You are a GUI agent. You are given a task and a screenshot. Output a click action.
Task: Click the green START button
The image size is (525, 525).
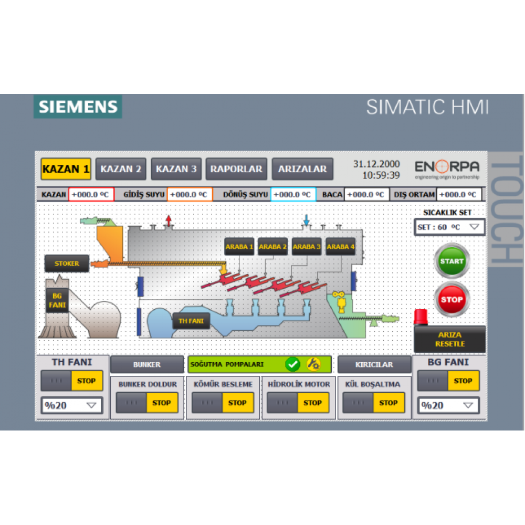[451, 261]
